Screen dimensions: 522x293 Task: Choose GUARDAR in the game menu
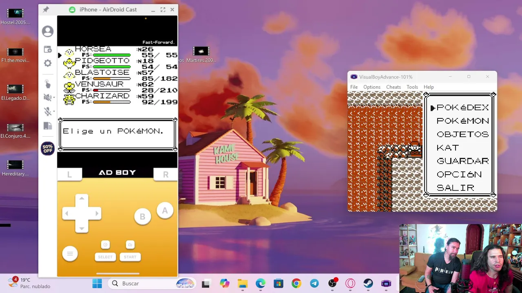(462, 161)
